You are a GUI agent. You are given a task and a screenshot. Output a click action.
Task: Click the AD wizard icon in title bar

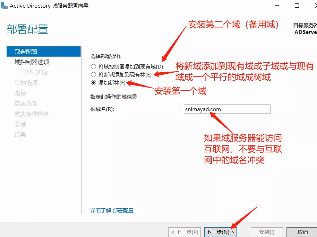pyautogui.click(x=5, y=6)
